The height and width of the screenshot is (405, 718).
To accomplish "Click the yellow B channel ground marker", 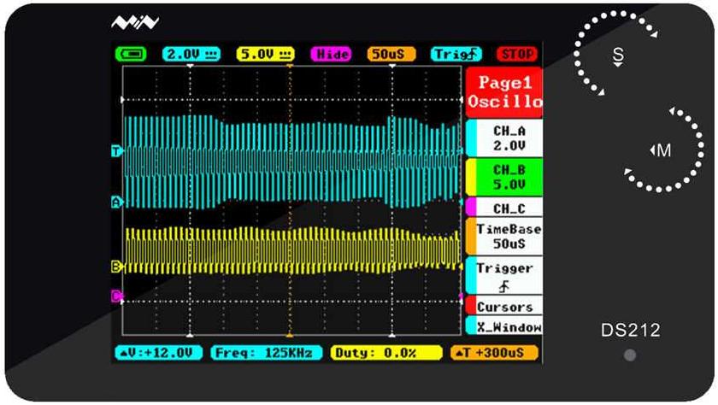I will pos(117,267).
